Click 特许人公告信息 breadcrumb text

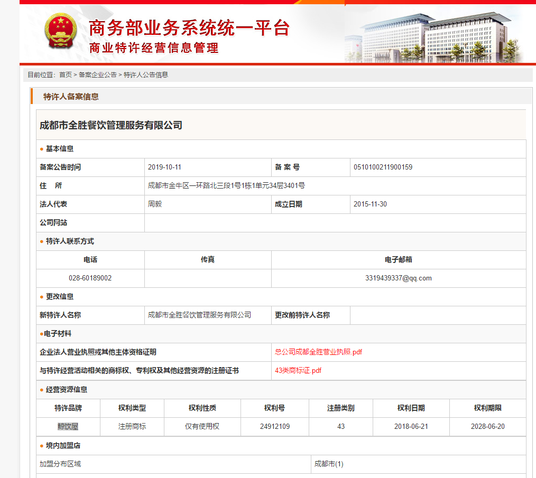pyautogui.click(x=145, y=75)
